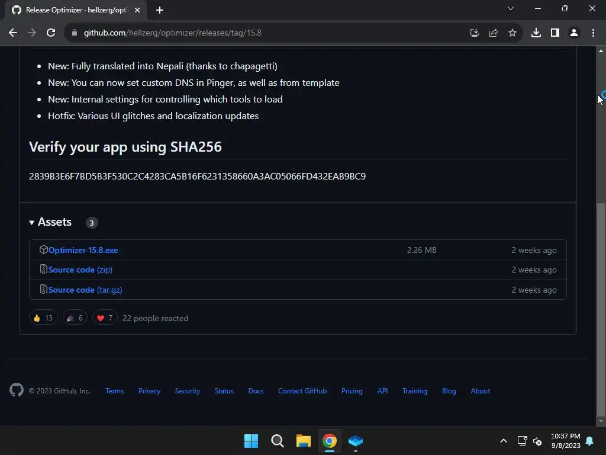Open the Status footer link
The height and width of the screenshot is (455, 606).
pyautogui.click(x=224, y=391)
